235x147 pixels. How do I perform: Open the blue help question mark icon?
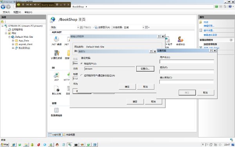click(230, 6)
